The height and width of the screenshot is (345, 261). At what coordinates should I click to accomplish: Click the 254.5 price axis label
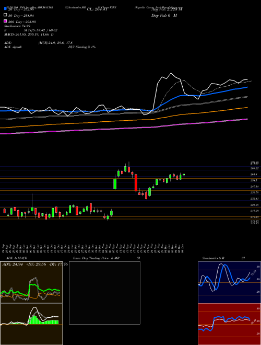coord(254,180)
